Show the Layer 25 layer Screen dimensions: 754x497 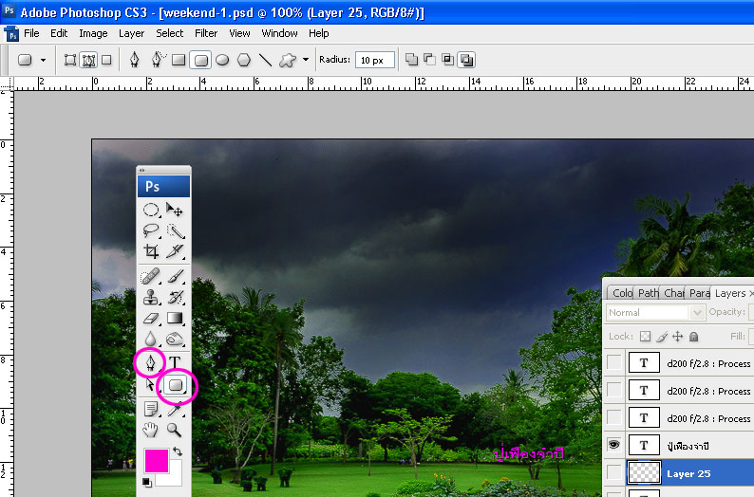pyautogui.click(x=614, y=472)
